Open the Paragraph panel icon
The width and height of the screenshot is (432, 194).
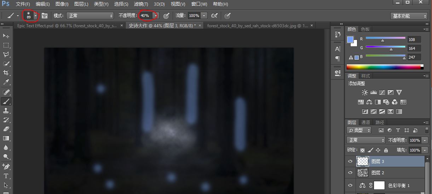(x=337, y=58)
